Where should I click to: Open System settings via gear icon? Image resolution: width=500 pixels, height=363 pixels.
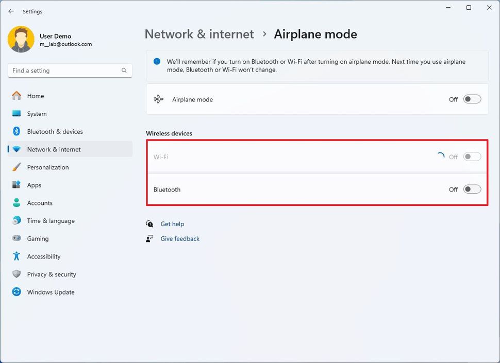click(x=16, y=113)
